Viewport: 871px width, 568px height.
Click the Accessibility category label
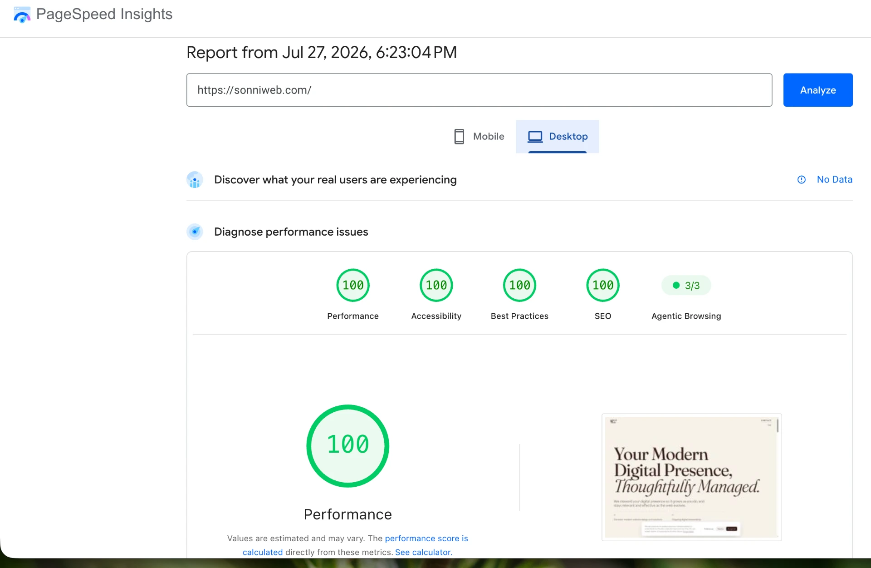(436, 316)
